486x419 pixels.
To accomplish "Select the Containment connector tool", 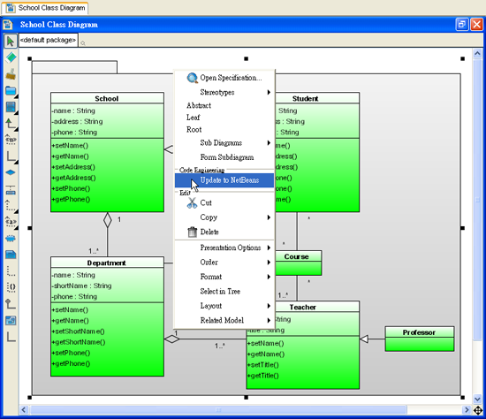I will [11, 303].
